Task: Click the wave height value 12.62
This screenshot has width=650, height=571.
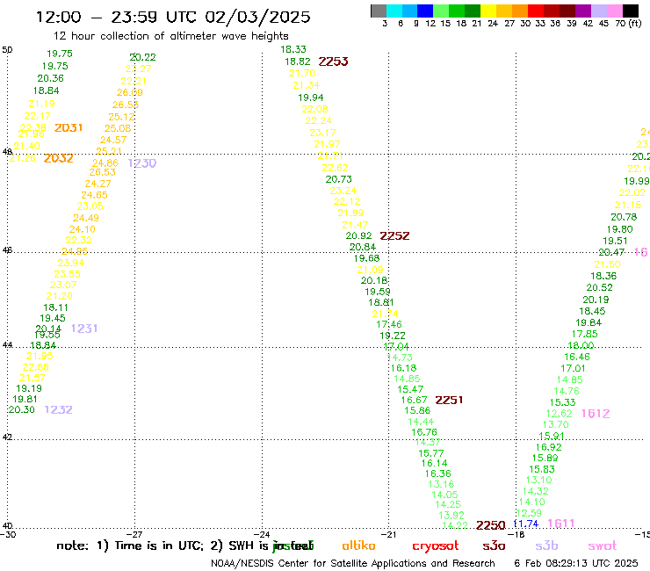Action: (560, 414)
